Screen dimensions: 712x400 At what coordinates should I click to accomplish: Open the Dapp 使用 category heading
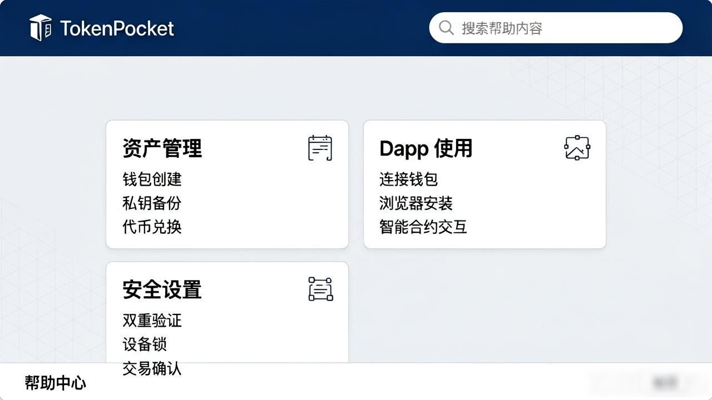click(x=426, y=148)
